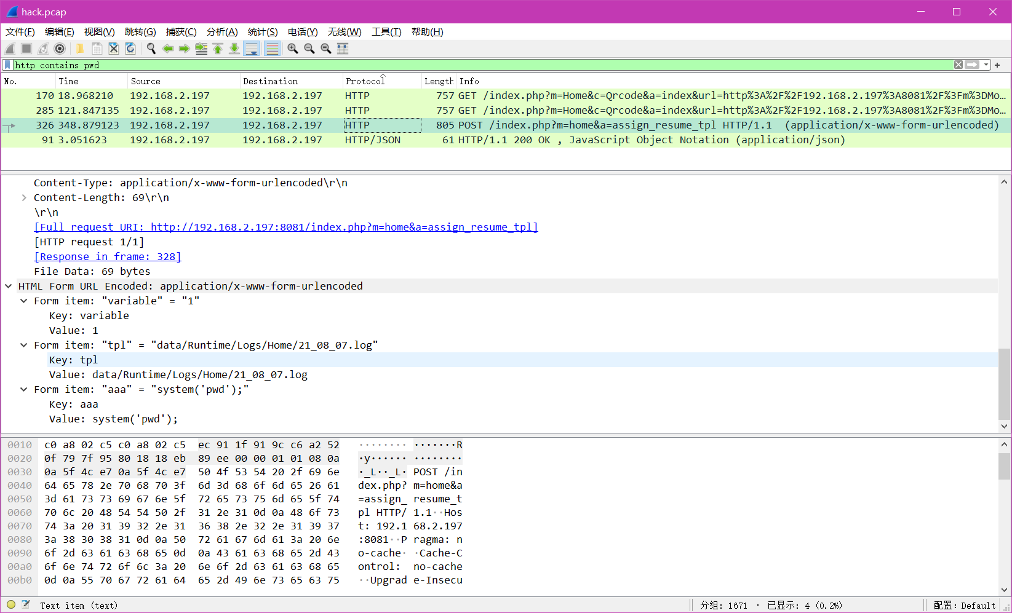This screenshot has width=1012, height=613.
Task: Open the 捕获(C) menu
Action: [x=181, y=32]
